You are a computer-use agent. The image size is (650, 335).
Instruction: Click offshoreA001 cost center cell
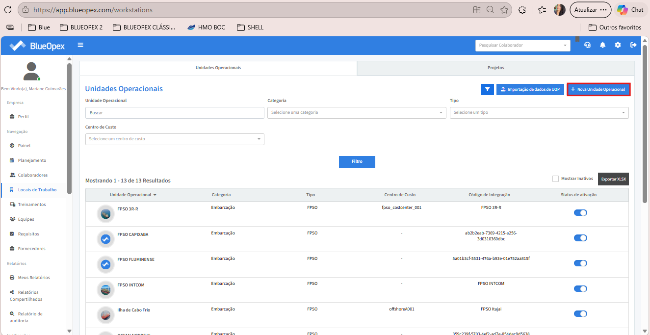[x=401, y=309]
